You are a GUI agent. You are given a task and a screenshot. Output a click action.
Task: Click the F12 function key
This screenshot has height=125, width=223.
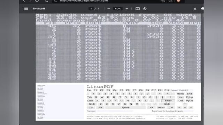[167, 90]
